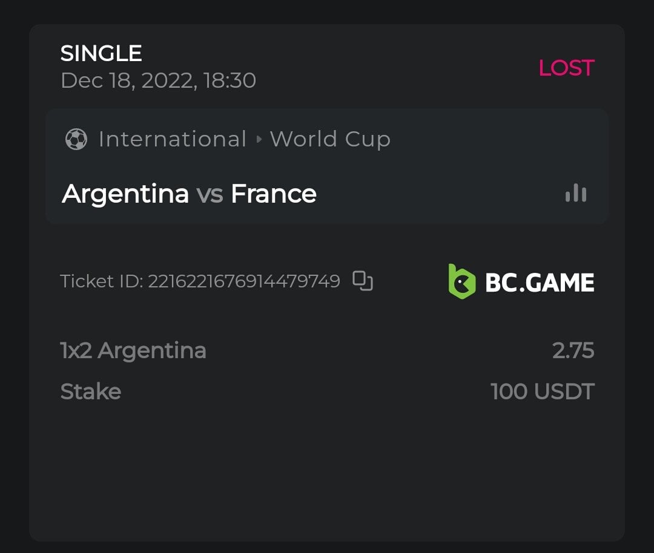Open match statistics bar chart icon
This screenshot has width=654, height=553.
575,194
